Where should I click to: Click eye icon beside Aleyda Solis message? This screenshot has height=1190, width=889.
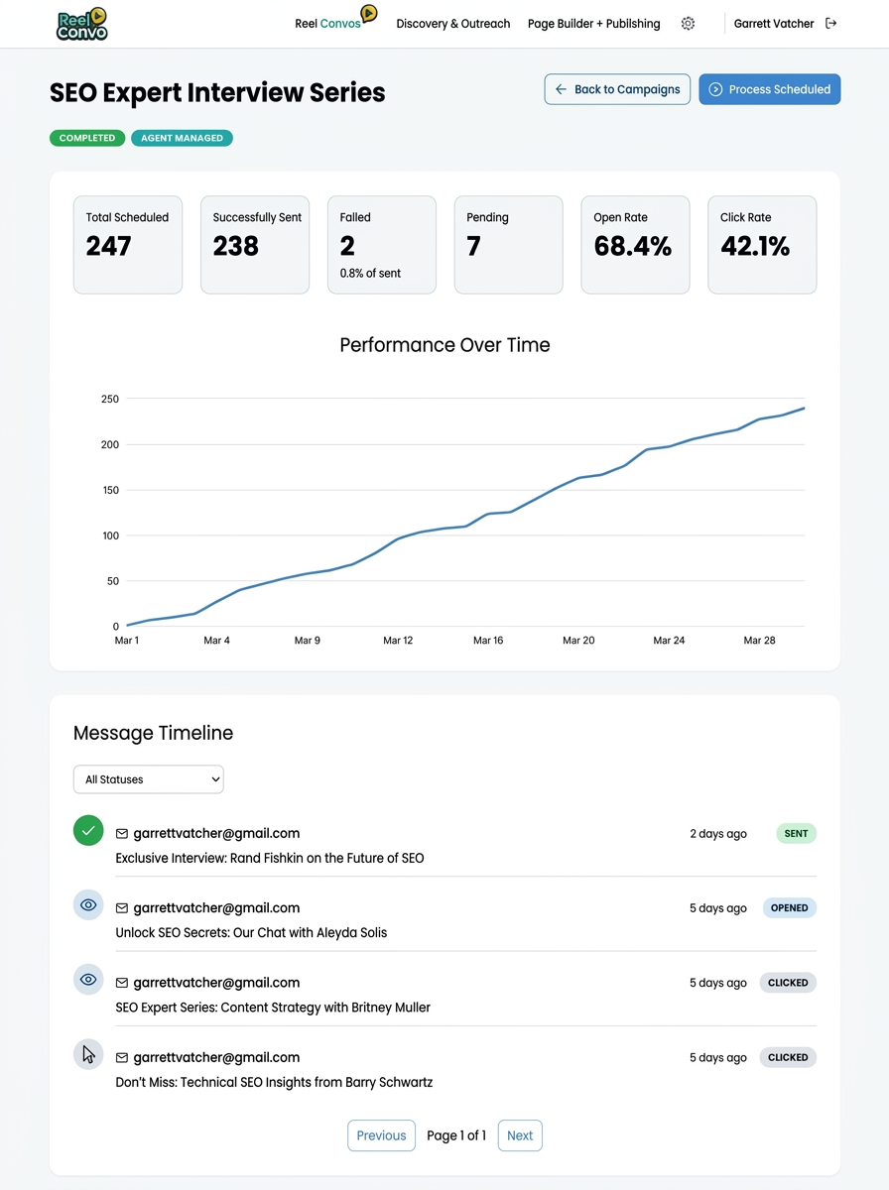pos(88,904)
